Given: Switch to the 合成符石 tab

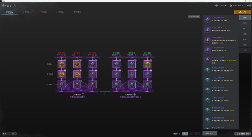Looking at the screenshot, I should coord(26,12).
